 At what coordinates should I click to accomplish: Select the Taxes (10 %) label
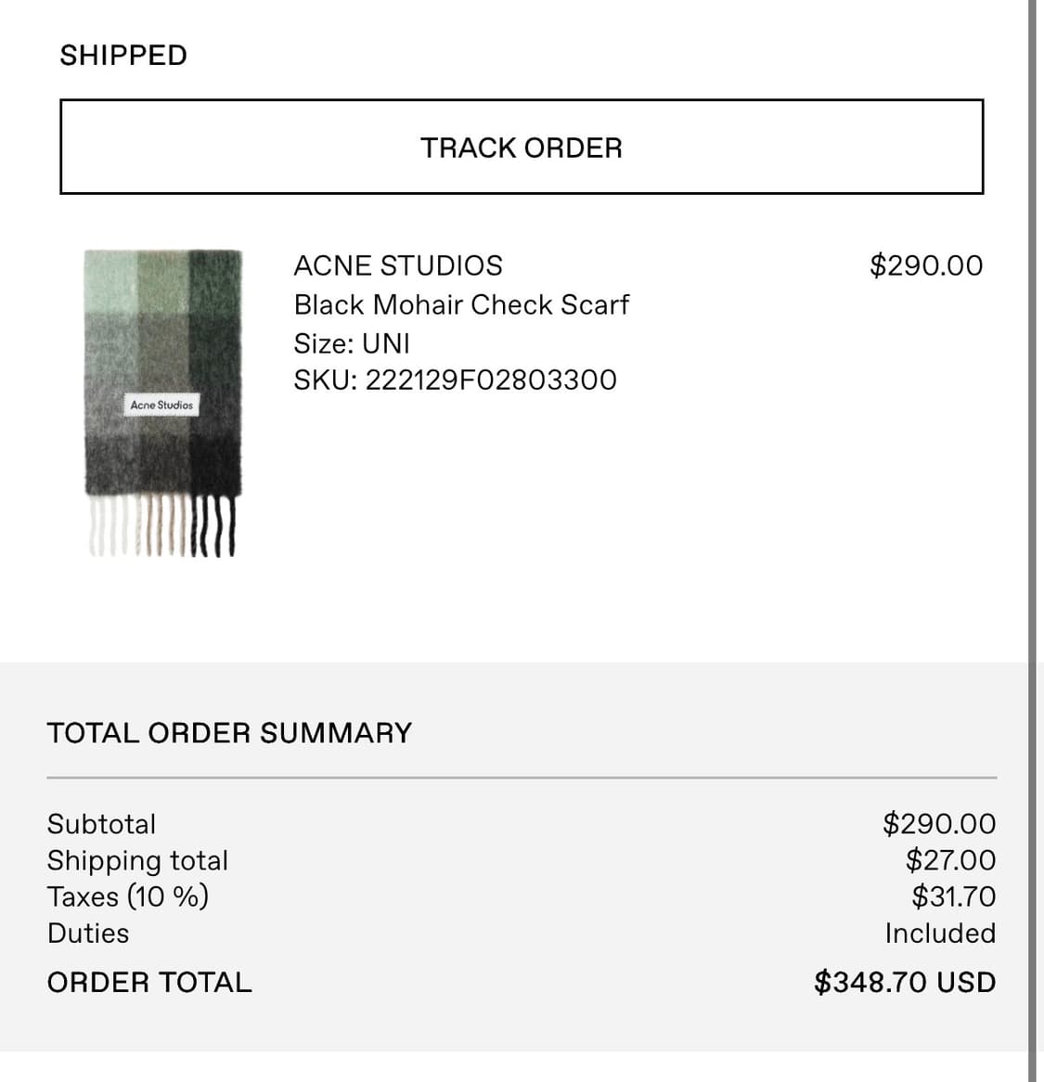128,897
